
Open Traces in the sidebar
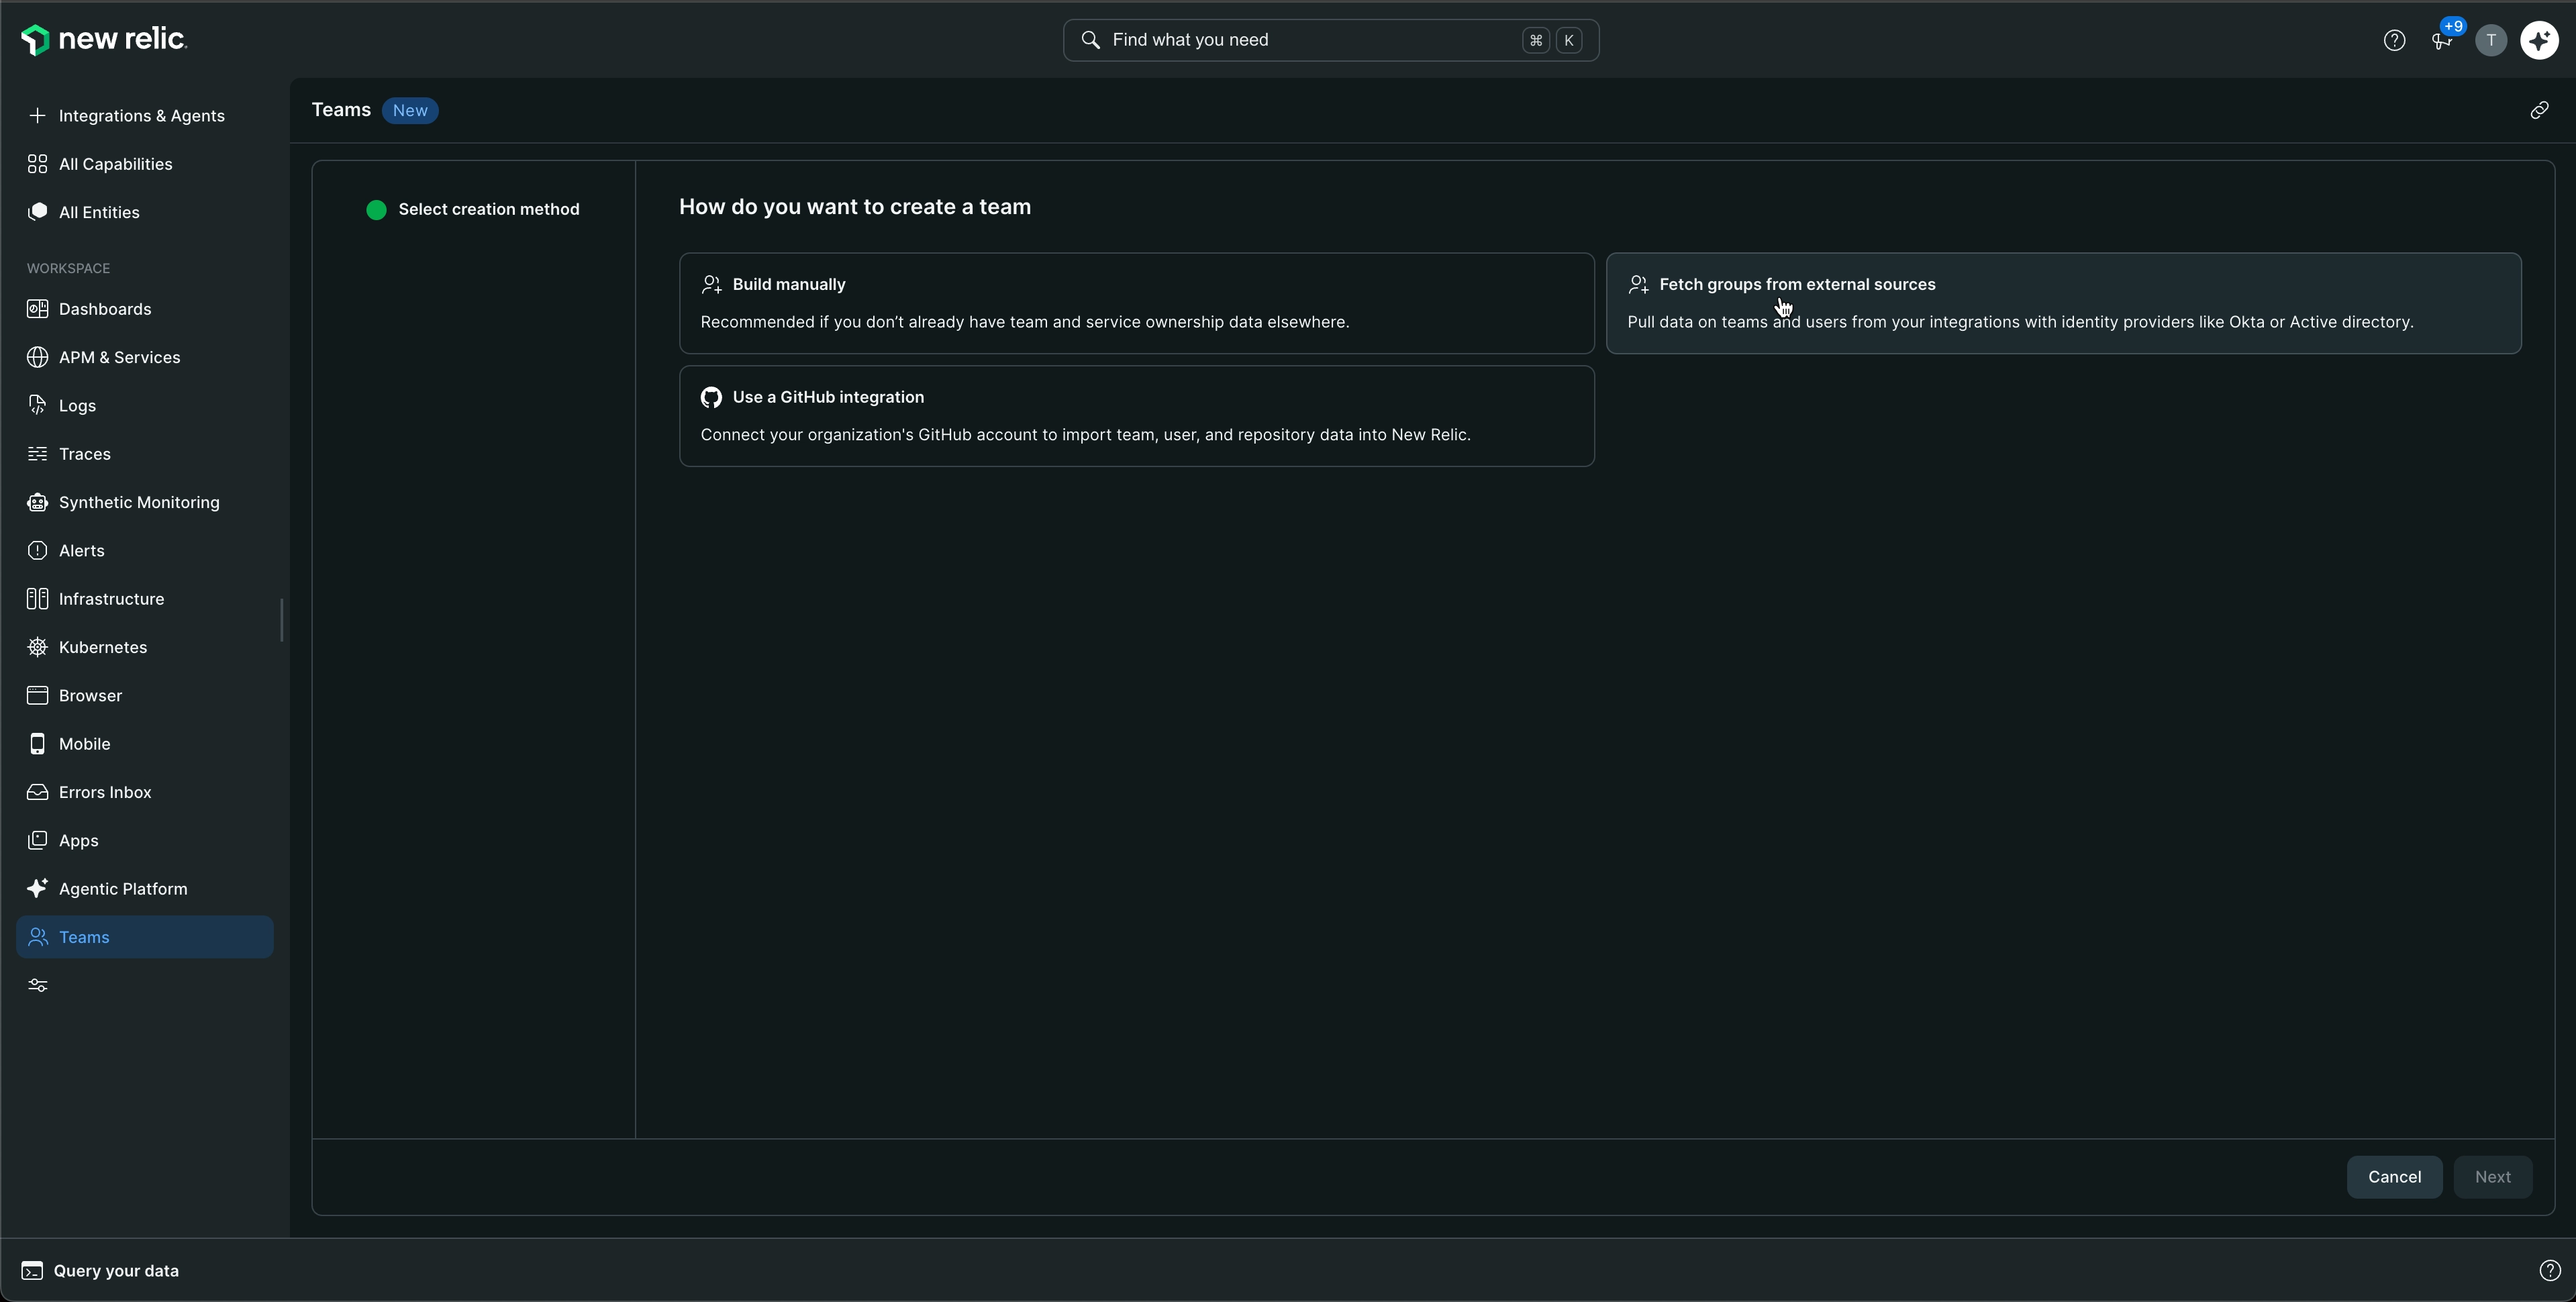[x=145, y=454]
